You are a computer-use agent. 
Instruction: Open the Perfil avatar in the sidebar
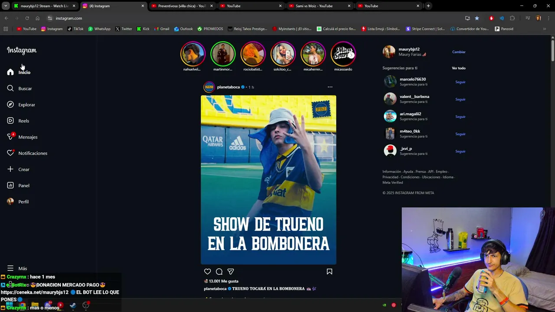pyautogui.click(x=10, y=201)
